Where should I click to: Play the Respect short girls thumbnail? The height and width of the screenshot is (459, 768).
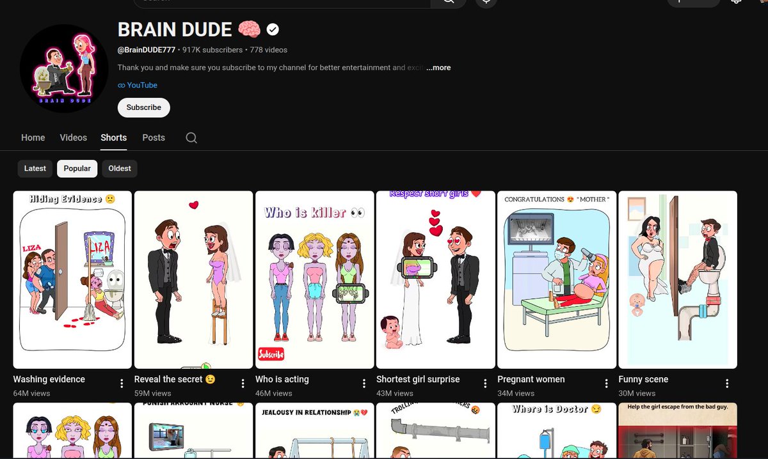[435, 280]
